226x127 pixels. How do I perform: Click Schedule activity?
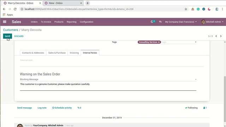(x=62, y=108)
